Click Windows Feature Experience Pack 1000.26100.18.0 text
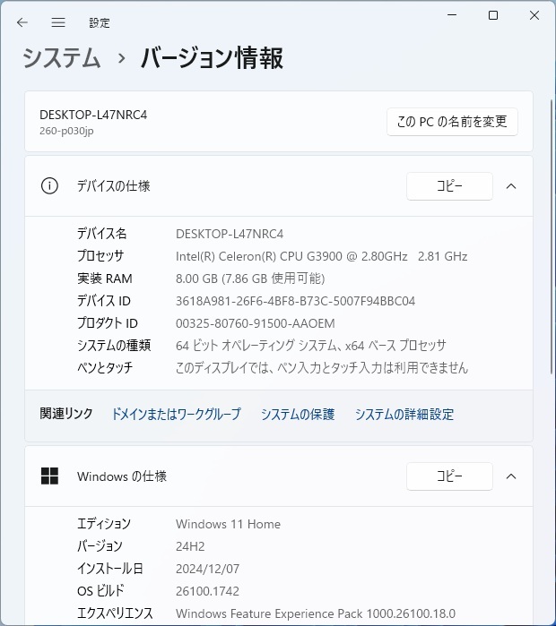 tap(316, 613)
